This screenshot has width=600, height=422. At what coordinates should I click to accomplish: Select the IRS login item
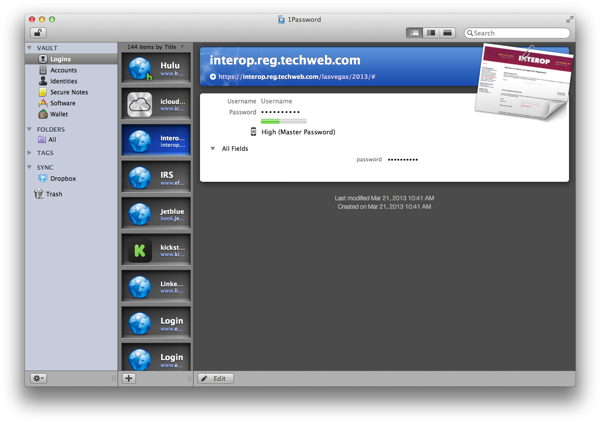click(x=156, y=177)
